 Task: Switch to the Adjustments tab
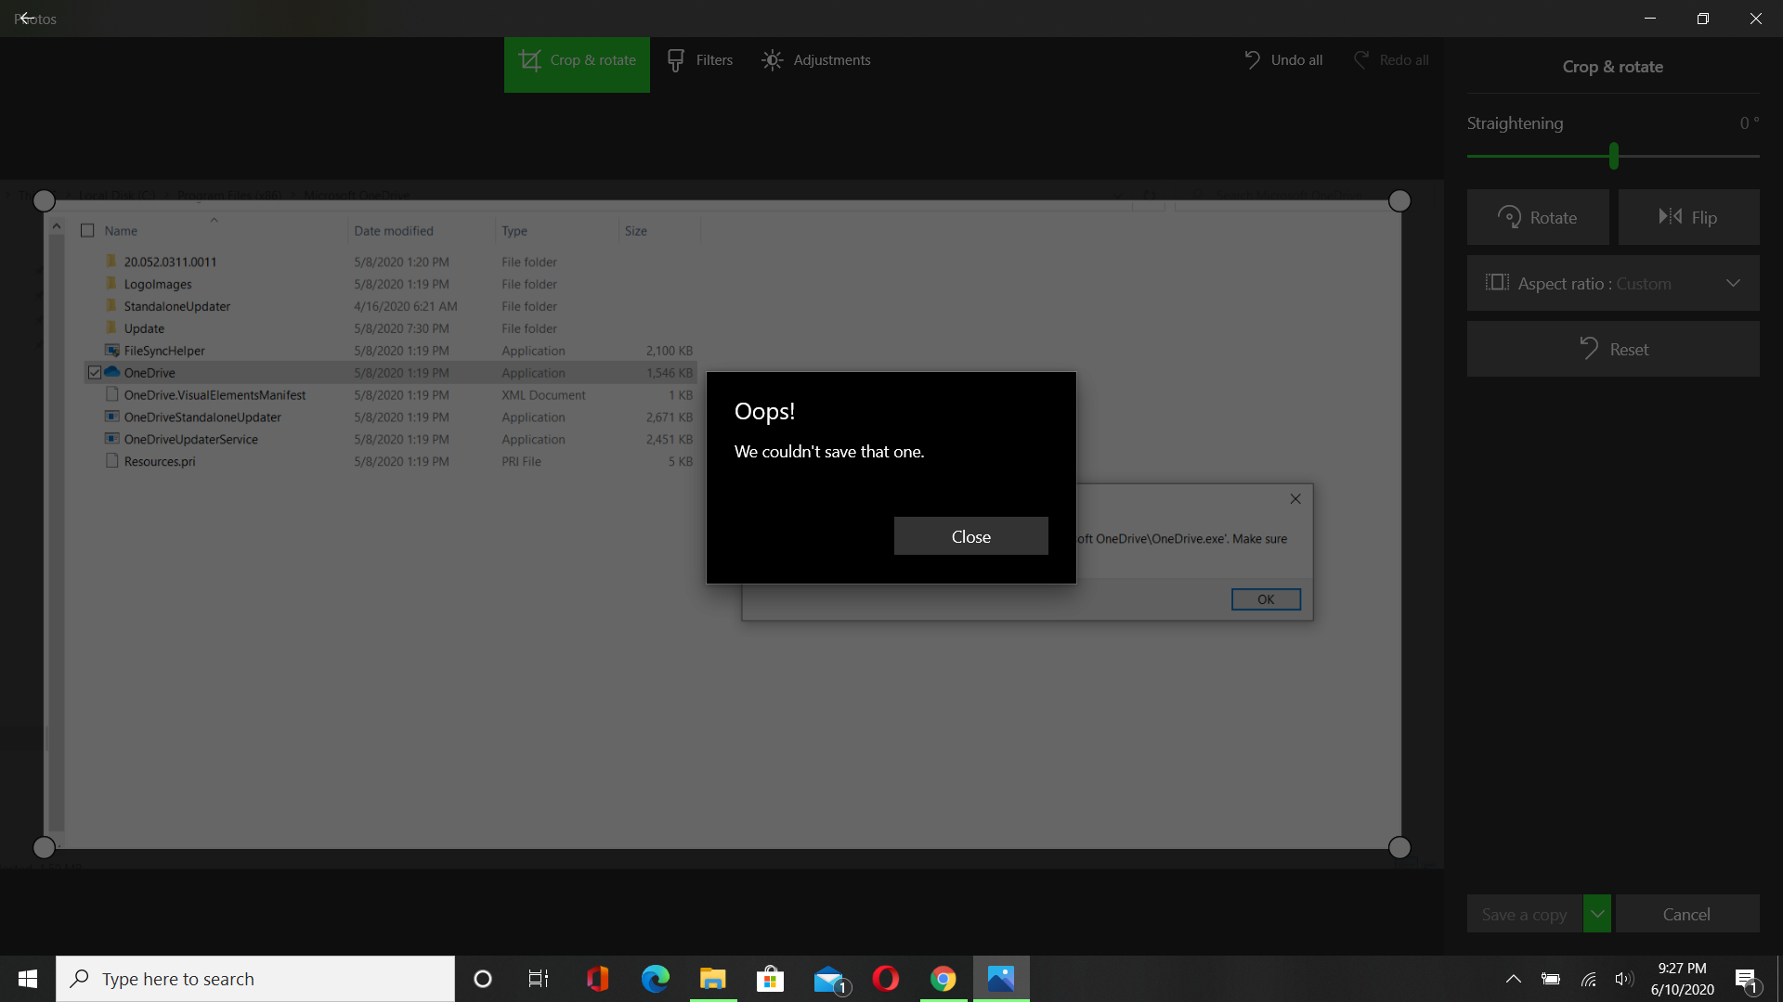pyautogui.click(x=816, y=60)
